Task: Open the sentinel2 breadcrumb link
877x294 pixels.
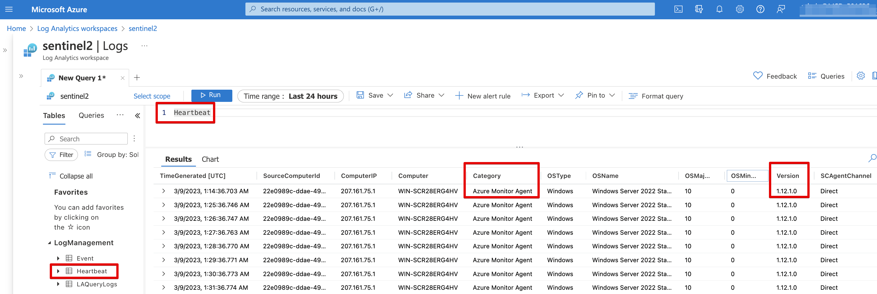Action: coord(143,29)
